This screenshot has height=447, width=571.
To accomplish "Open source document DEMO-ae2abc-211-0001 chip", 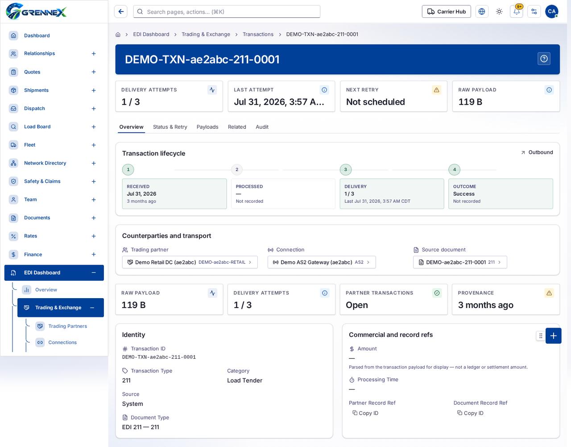I will [460, 262].
